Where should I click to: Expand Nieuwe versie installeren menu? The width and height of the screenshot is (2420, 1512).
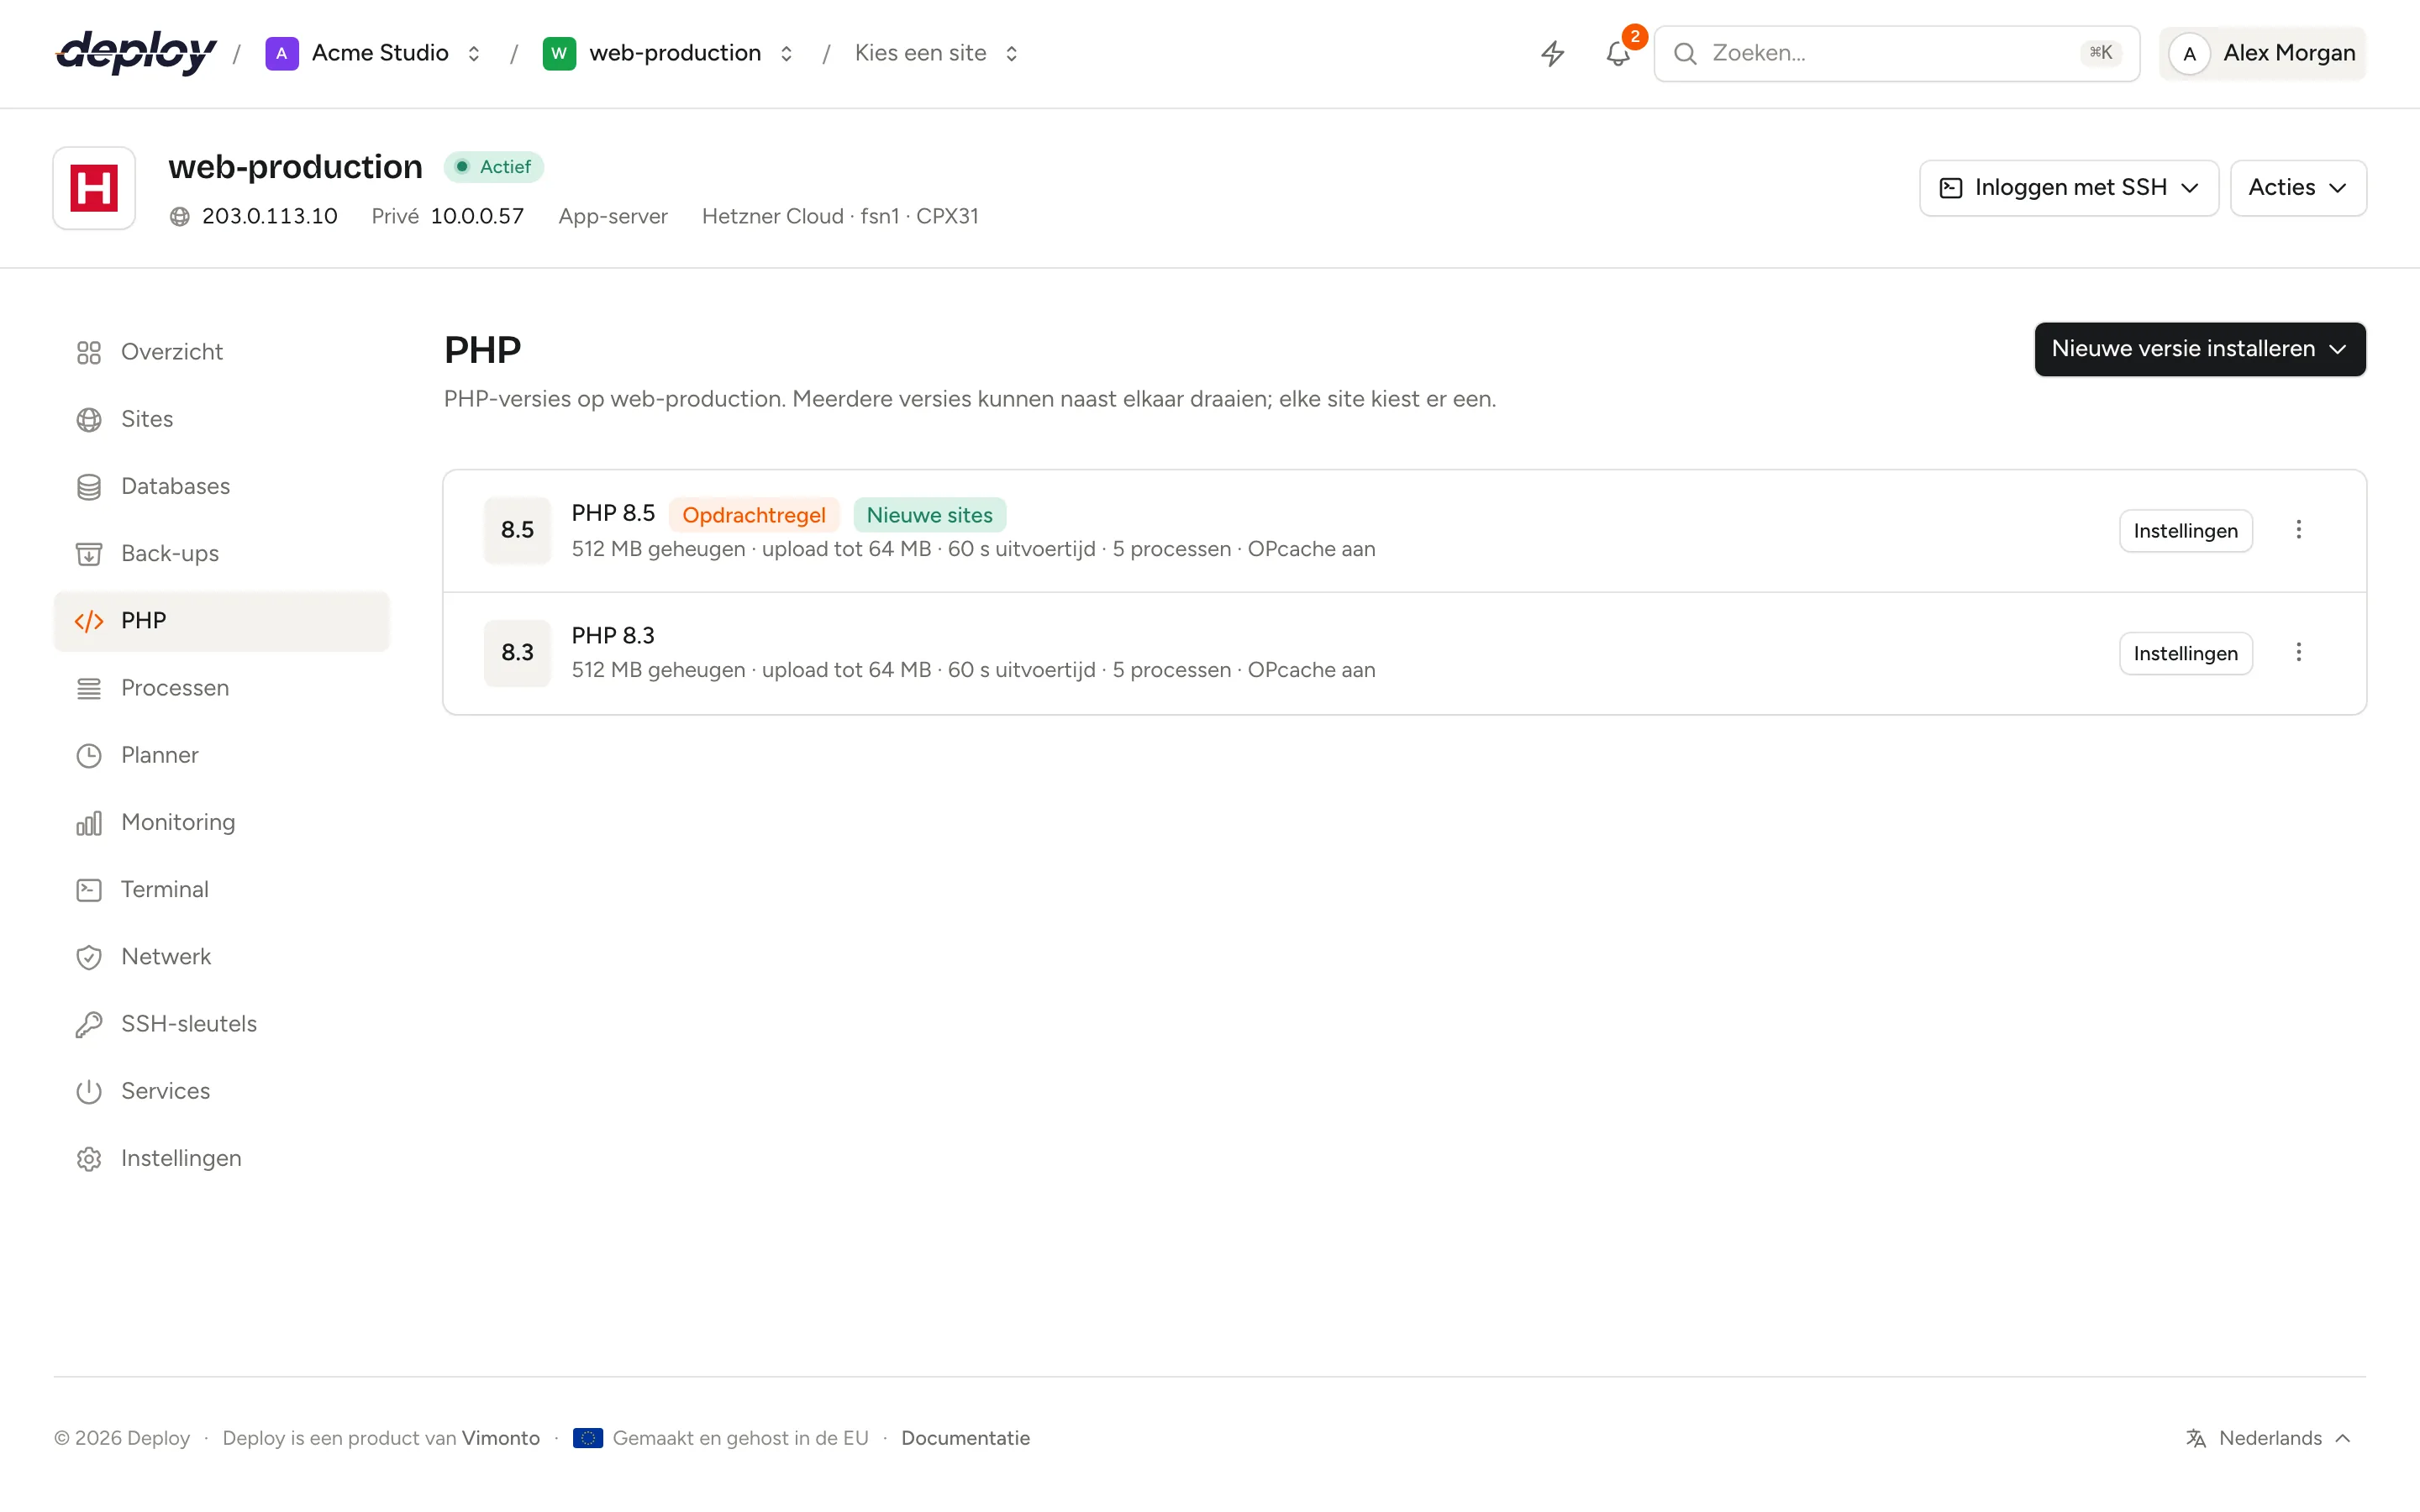point(2199,349)
